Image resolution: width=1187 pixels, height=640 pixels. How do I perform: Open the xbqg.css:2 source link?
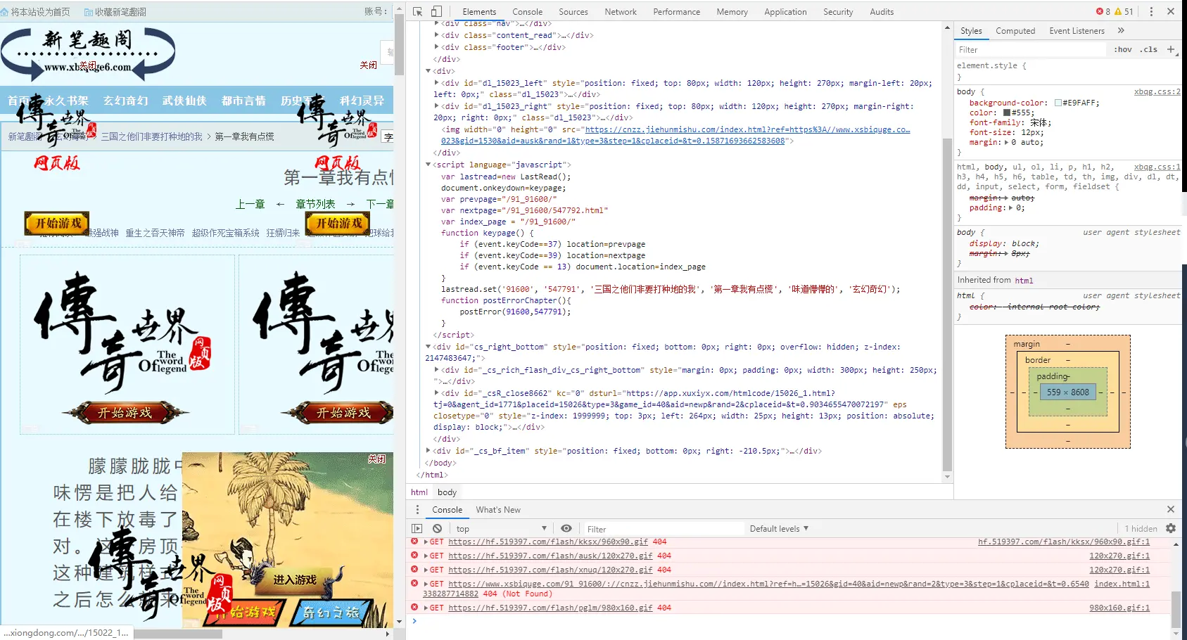pos(1157,91)
